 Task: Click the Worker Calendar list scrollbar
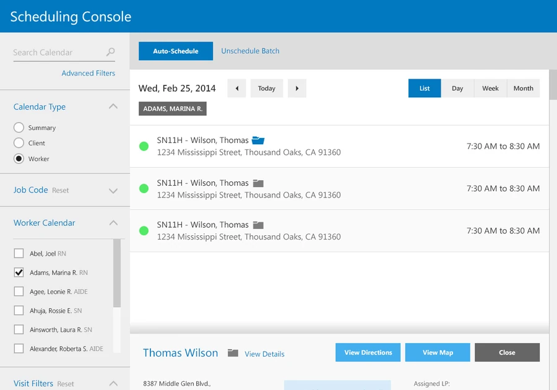pos(117,273)
